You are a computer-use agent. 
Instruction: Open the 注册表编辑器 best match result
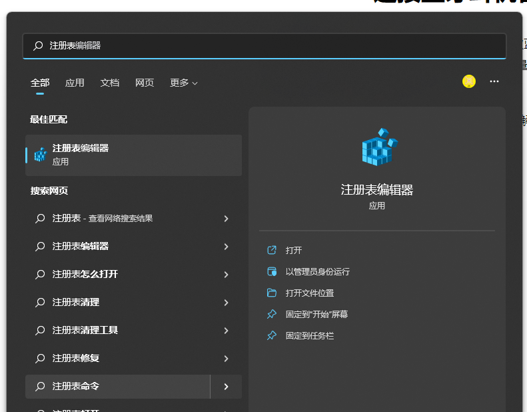pyautogui.click(x=133, y=155)
